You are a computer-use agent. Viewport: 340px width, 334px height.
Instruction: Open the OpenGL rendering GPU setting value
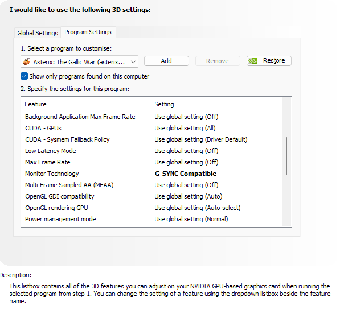197,208
